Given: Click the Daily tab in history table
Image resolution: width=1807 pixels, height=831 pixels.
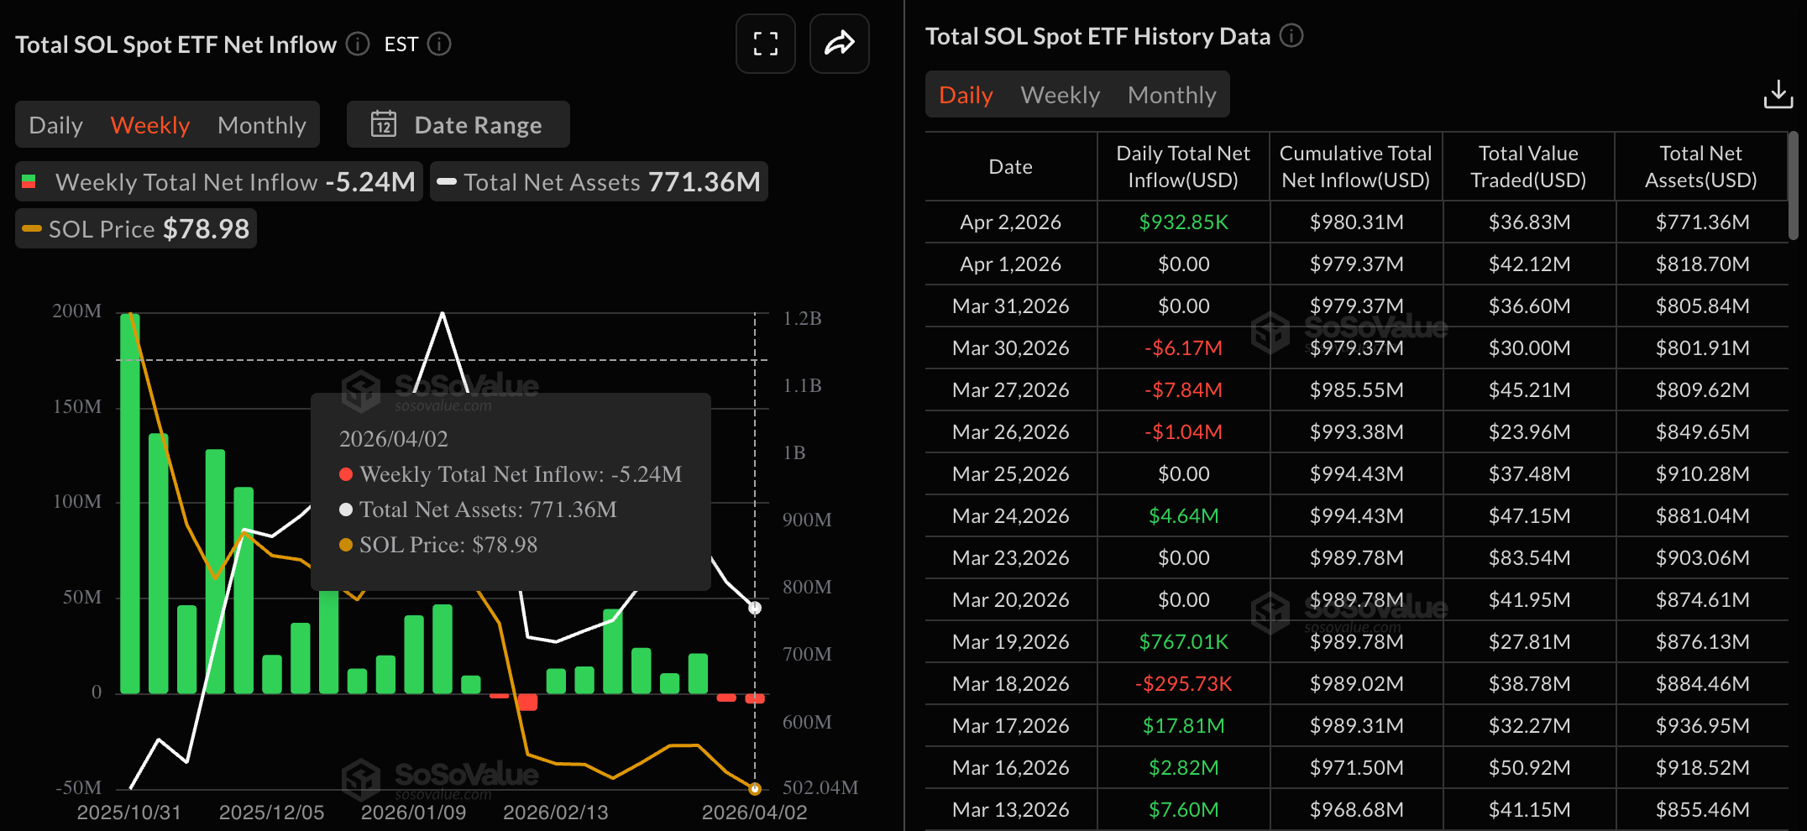Looking at the screenshot, I should (966, 95).
